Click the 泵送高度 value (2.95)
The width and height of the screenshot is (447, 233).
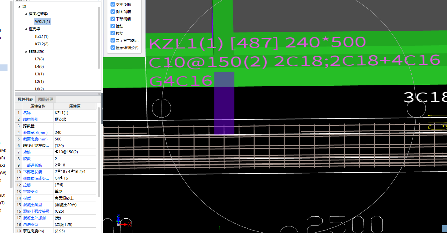coord(75,231)
